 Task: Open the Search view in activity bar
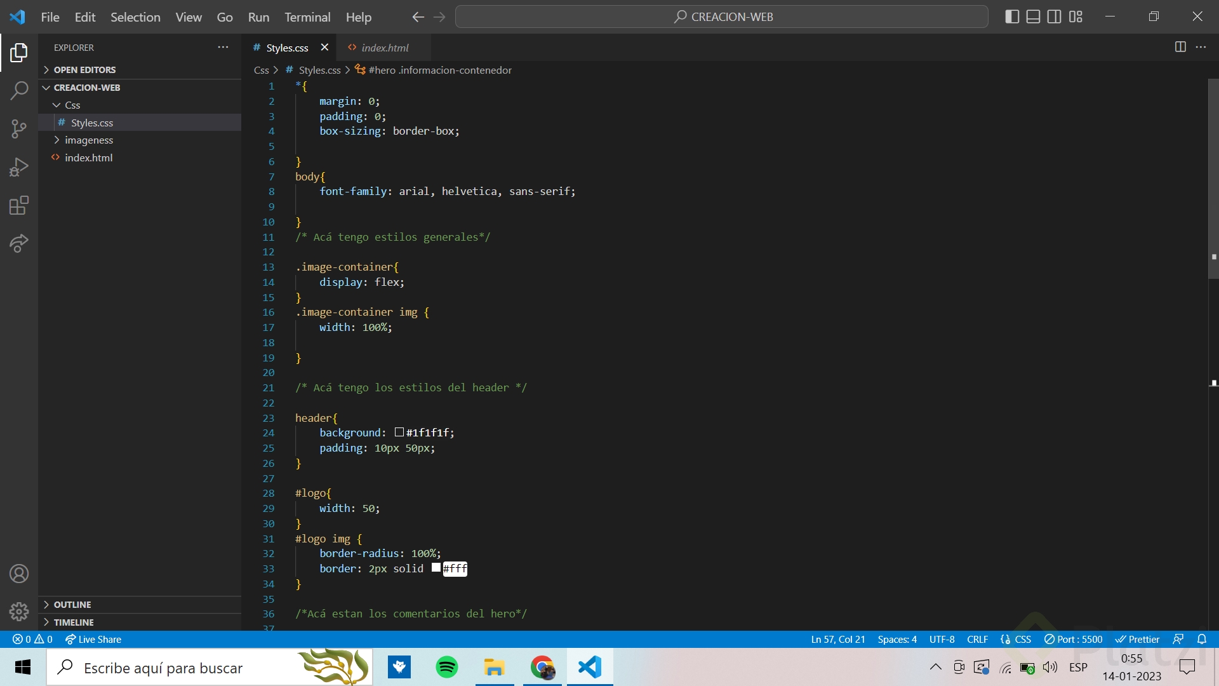19,91
